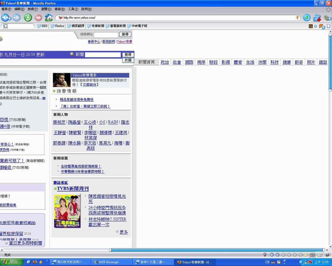Open the 馬英九 news person link
The height and width of the screenshot is (266, 332).
[105, 143]
